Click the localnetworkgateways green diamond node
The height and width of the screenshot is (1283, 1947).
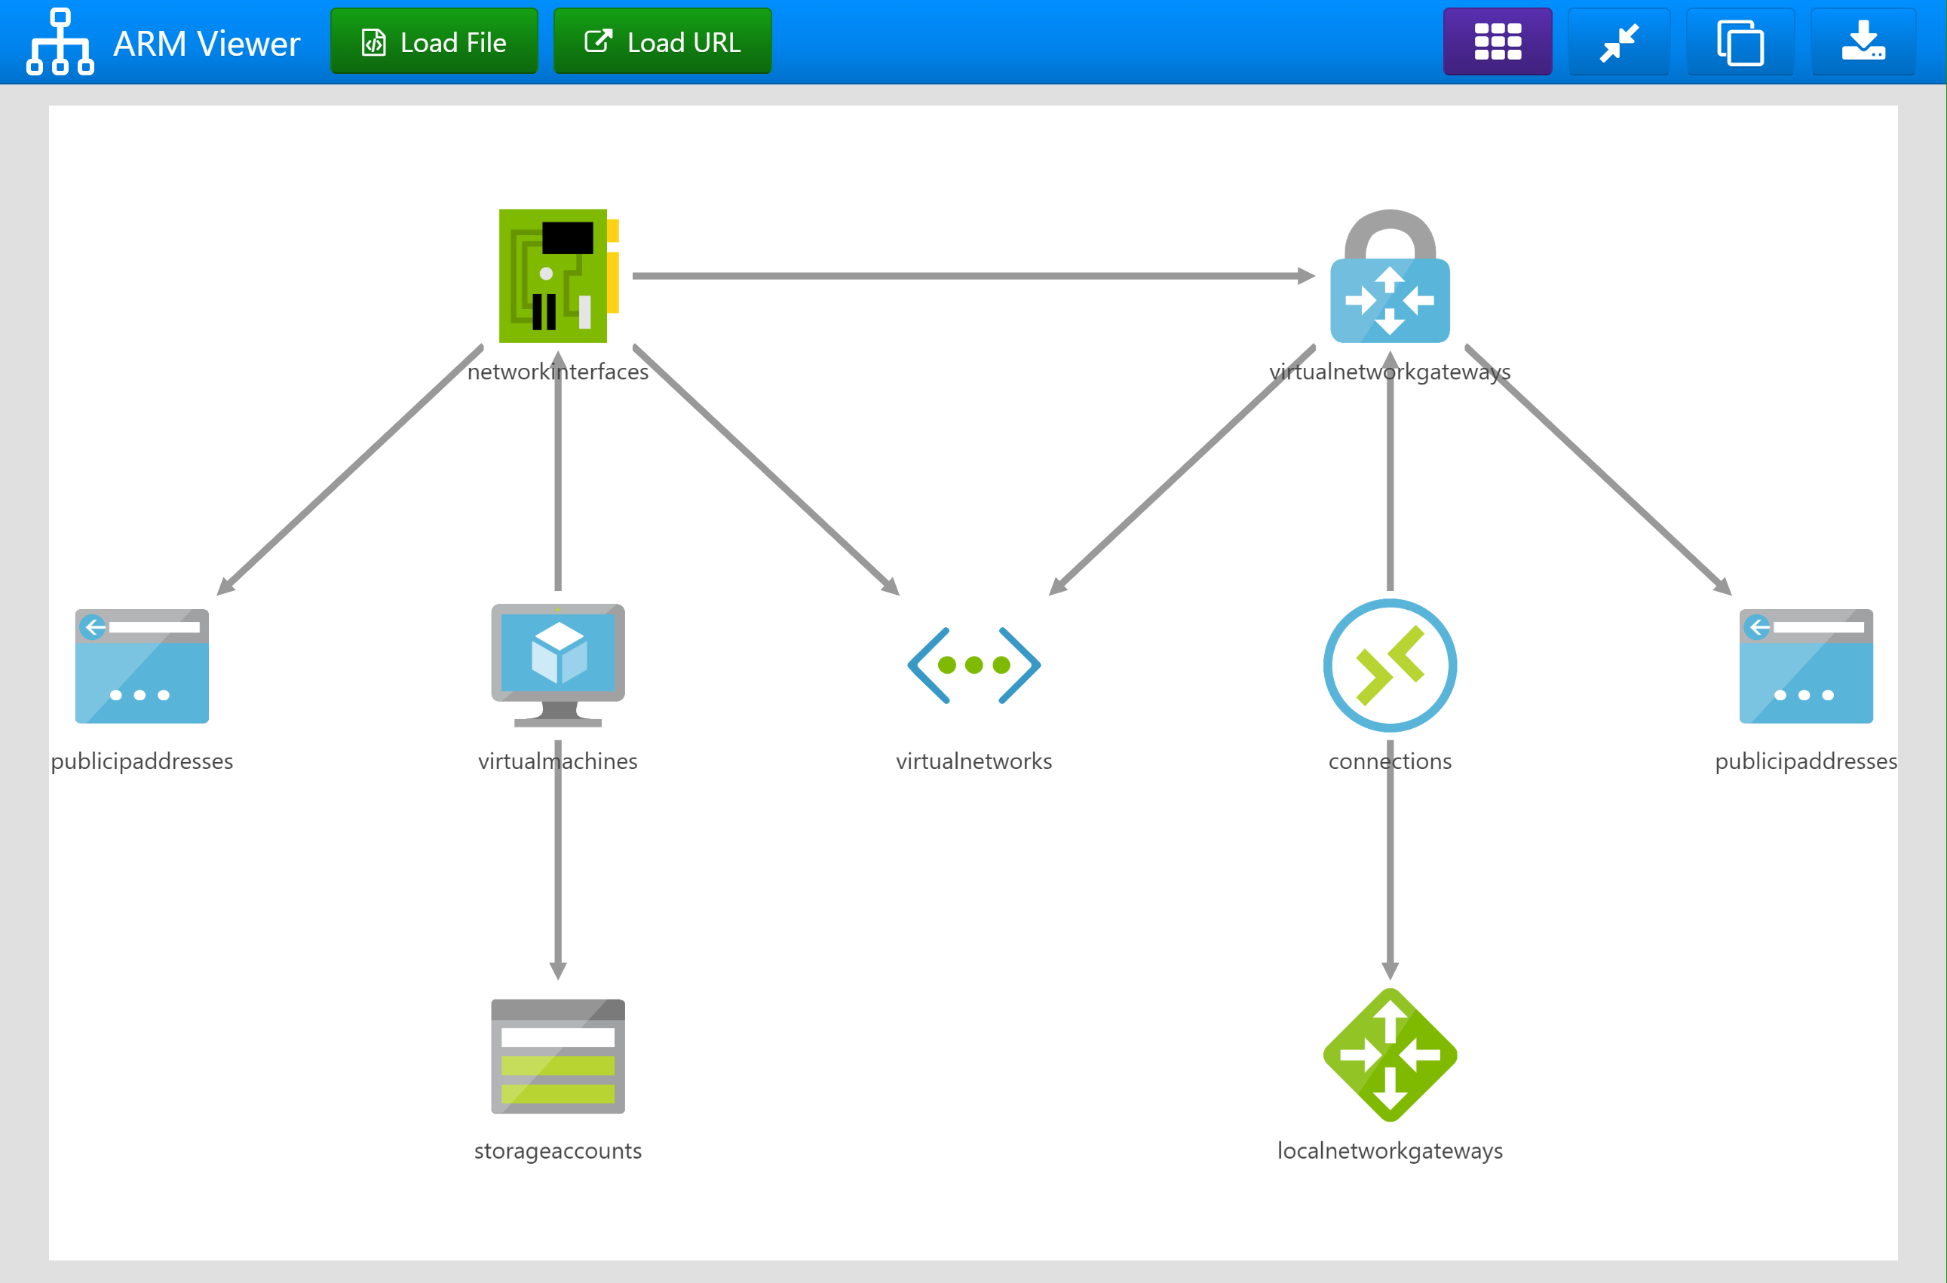[1389, 1055]
